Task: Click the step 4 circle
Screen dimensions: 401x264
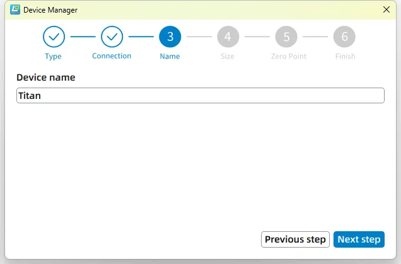Action: pyautogui.click(x=228, y=37)
